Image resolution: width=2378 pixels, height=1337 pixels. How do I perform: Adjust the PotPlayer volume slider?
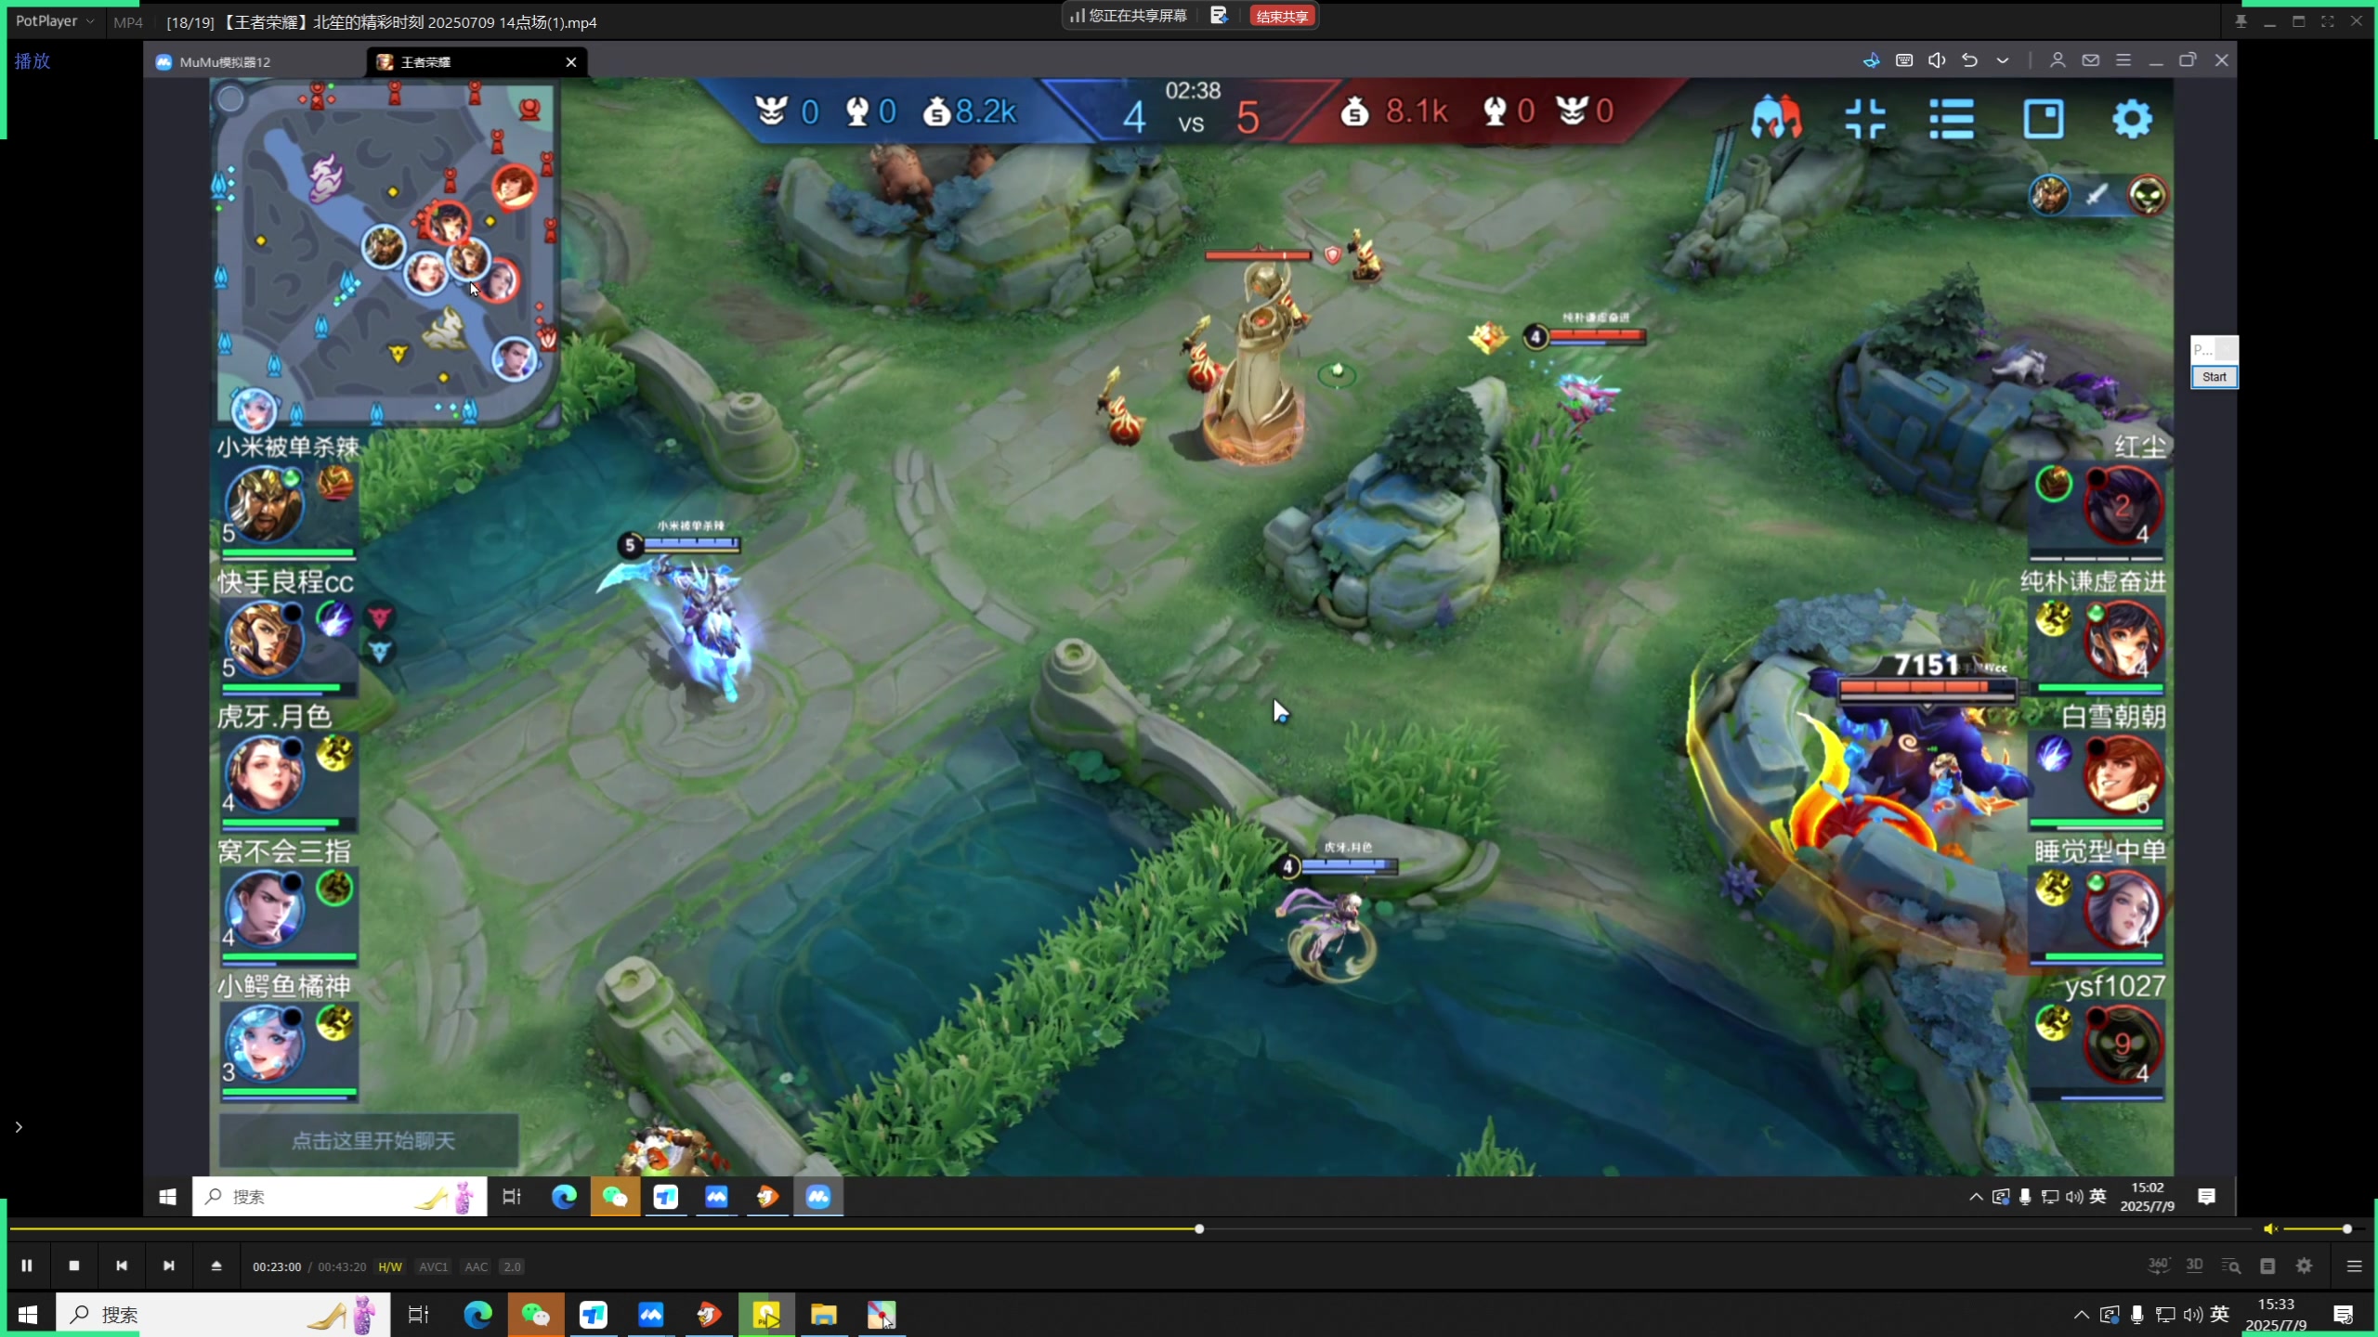click(2316, 1228)
